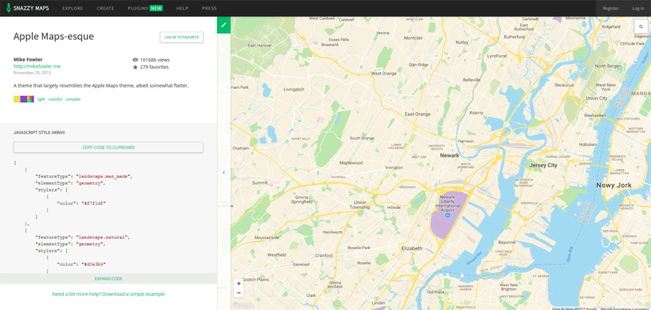This screenshot has width=651, height=310.
Task: Click the #f7f1df color code value
Action: click(x=94, y=203)
